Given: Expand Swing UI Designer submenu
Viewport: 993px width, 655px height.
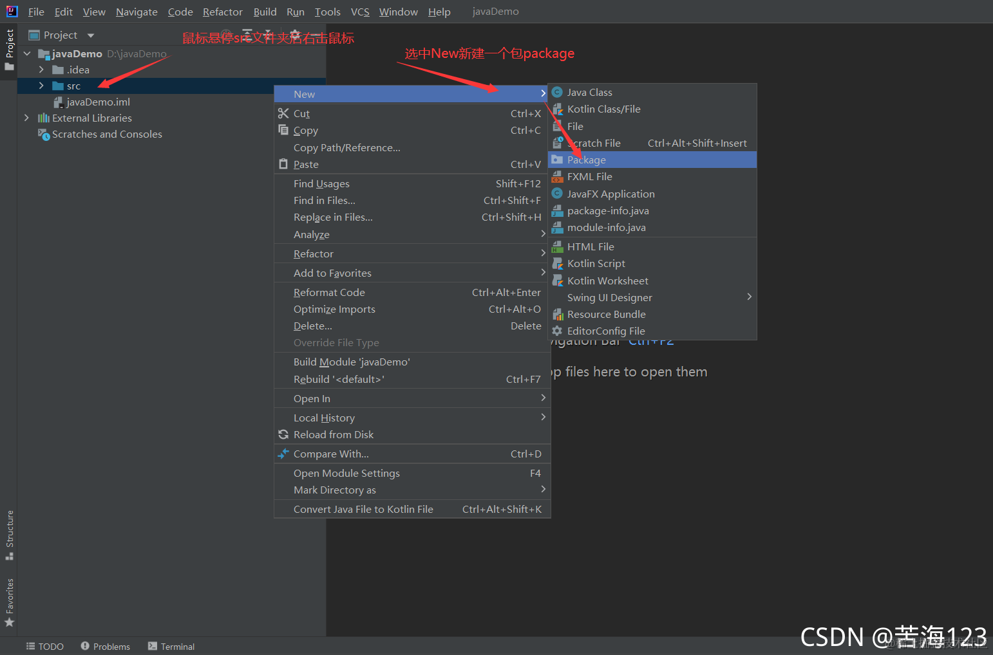Looking at the screenshot, I should 652,297.
